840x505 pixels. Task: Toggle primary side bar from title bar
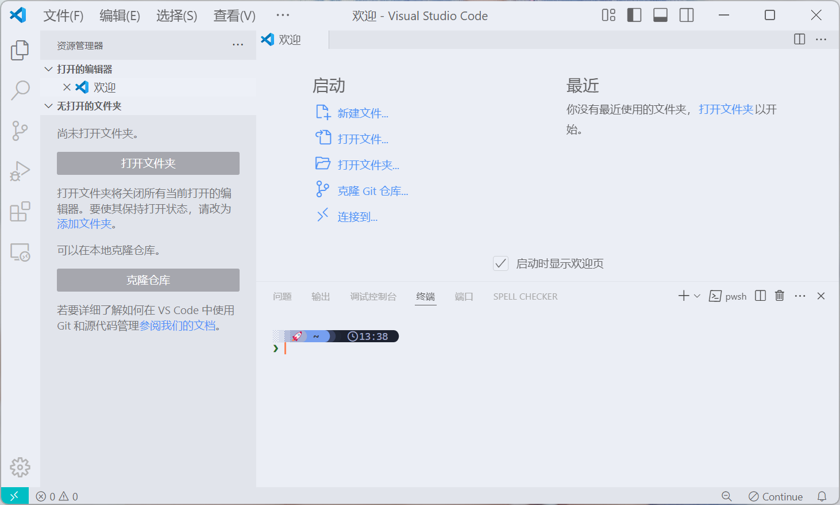634,16
